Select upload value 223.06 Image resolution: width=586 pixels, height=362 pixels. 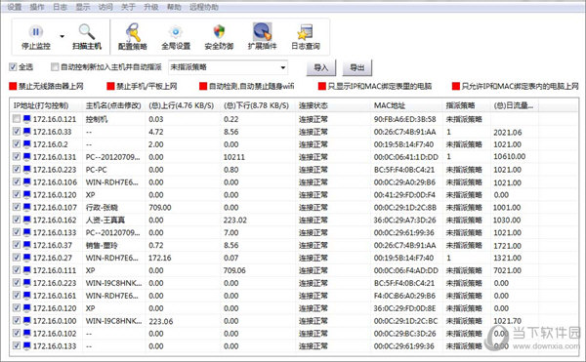click(x=161, y=321)
